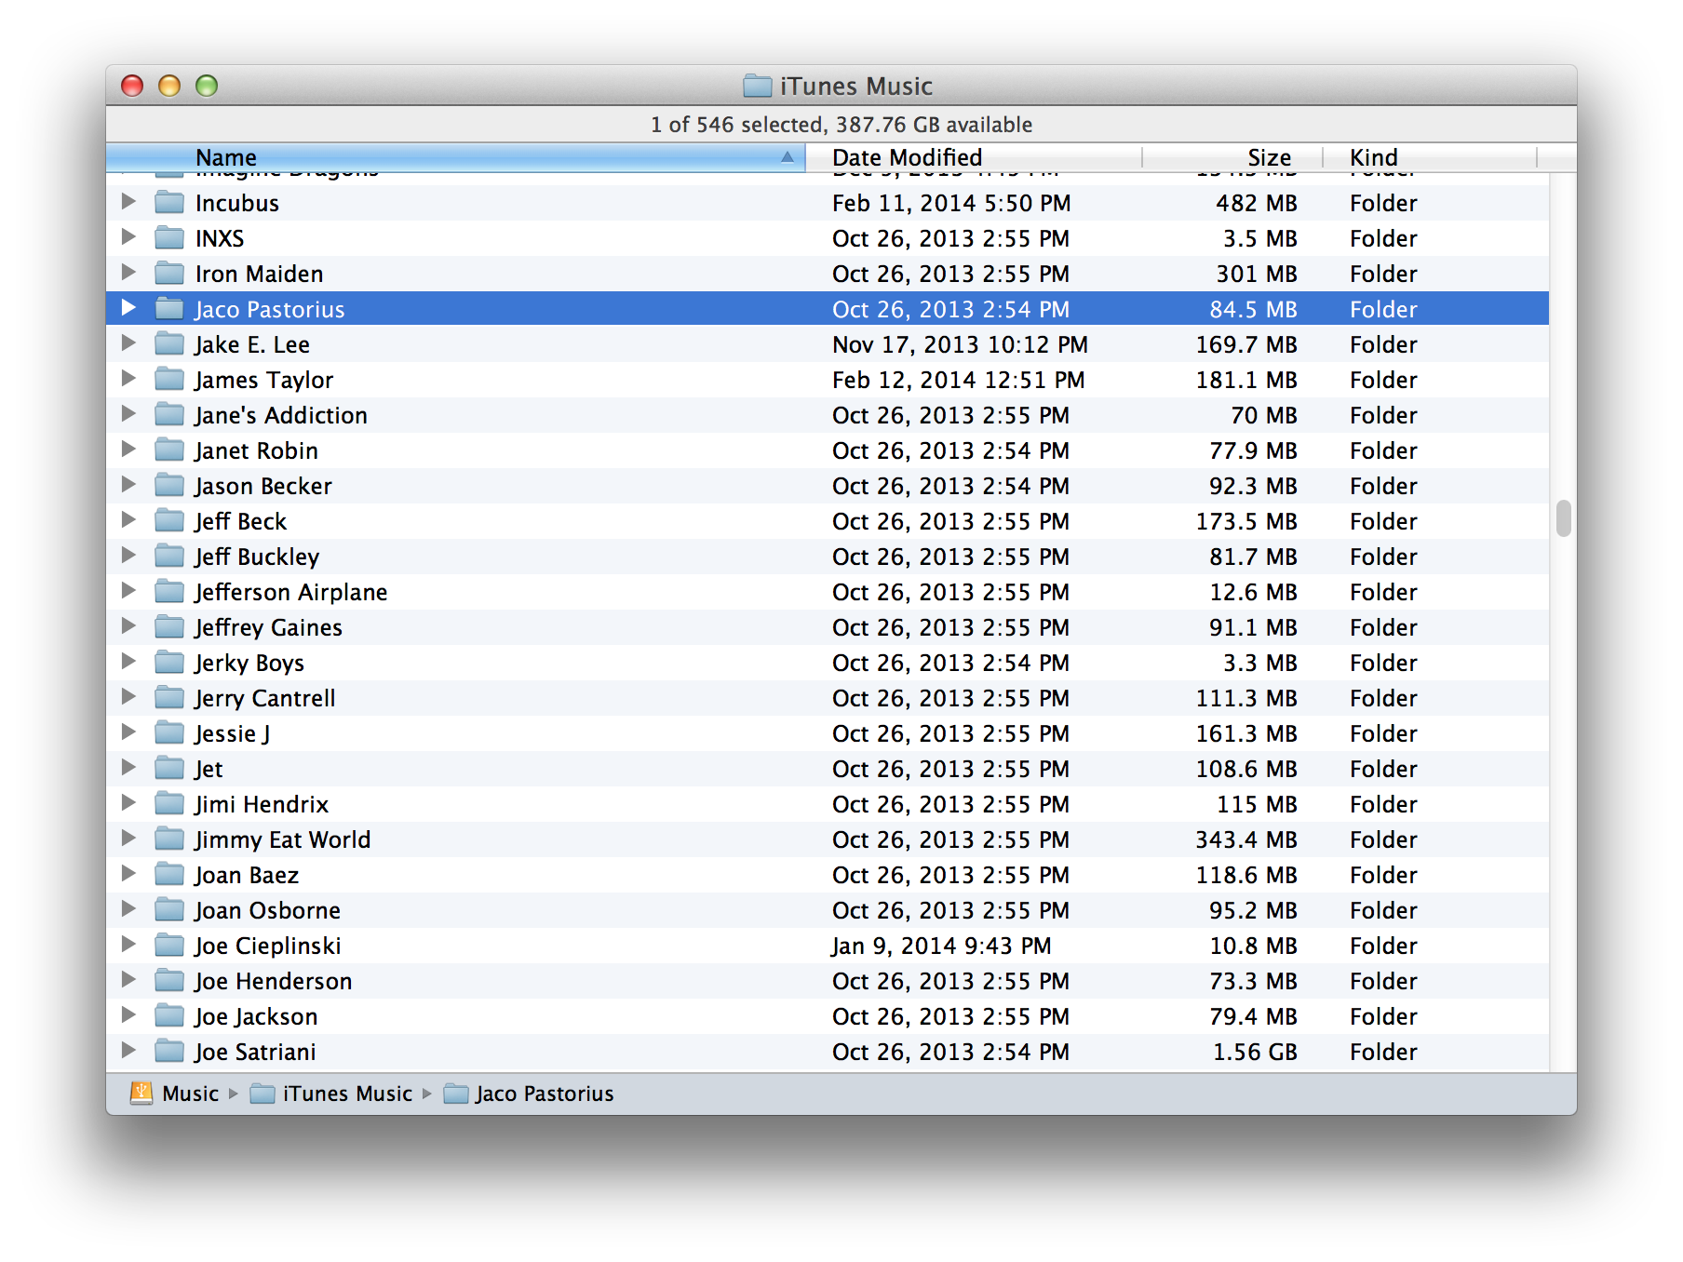Click the Jeffrey Gaines folder icon

click(x=169, y=626)
